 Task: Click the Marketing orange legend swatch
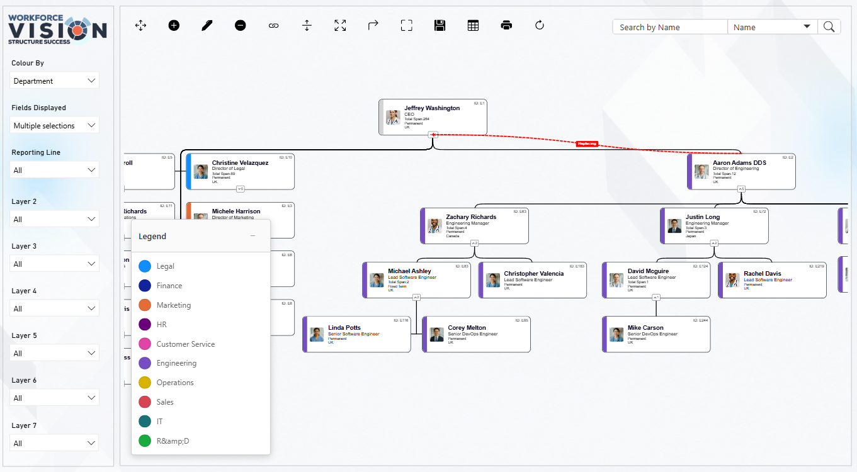(145, 305)
